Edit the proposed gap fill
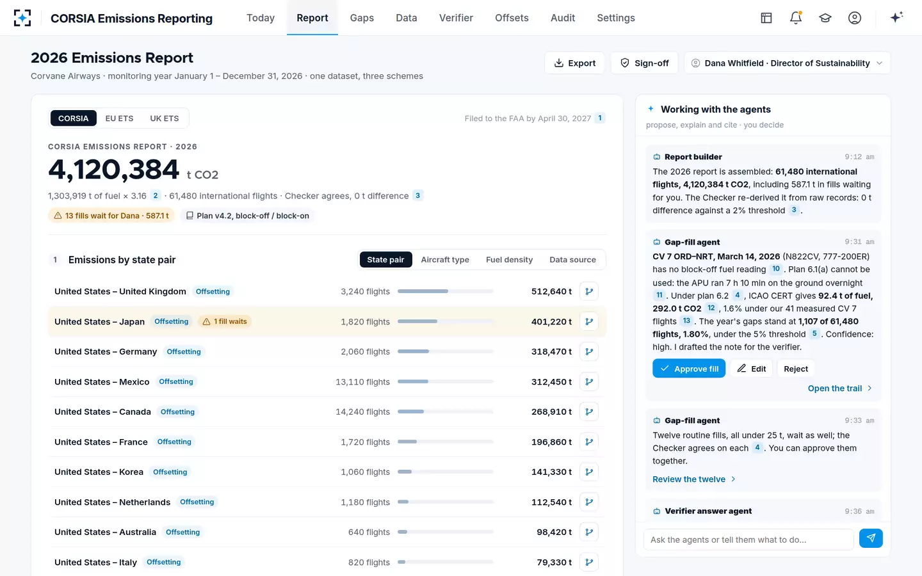 [752, 369]
